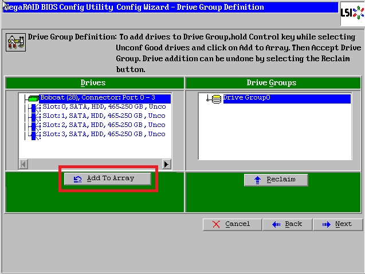Proceed with the Next button
Screen dimensions: 365x274
(x=337, y=224)
